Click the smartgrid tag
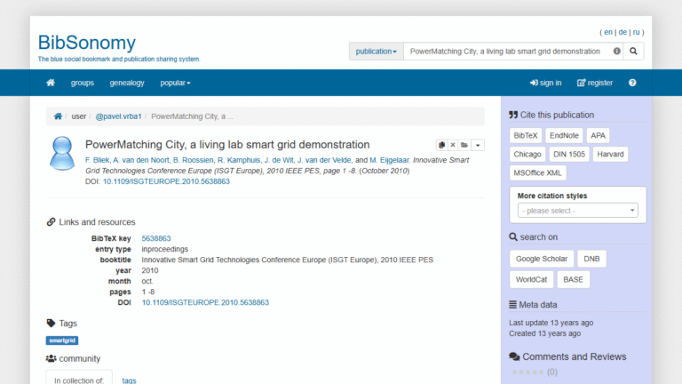Screen dimensions: 682x384 coord(62,340)
